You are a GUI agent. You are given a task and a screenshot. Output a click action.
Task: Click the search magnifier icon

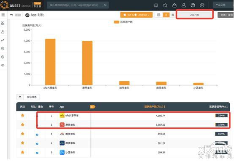click(105, 5)
